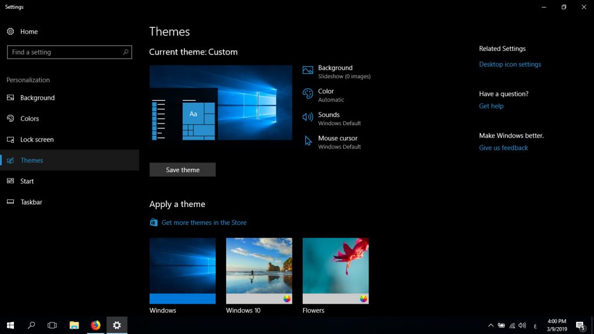Select Themes in the sidebar

click(x=70, y=160)
